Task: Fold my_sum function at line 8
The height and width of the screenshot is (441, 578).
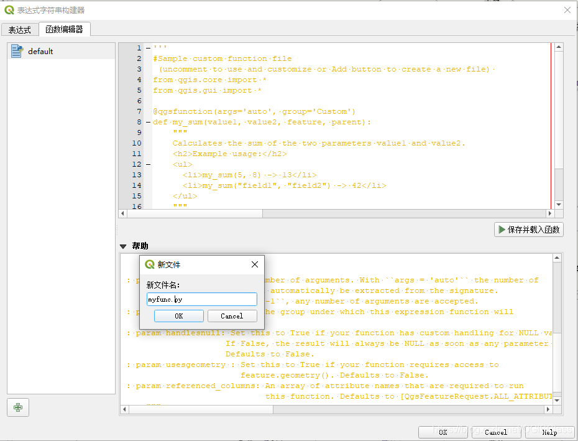Action: [x=148, y=122]
